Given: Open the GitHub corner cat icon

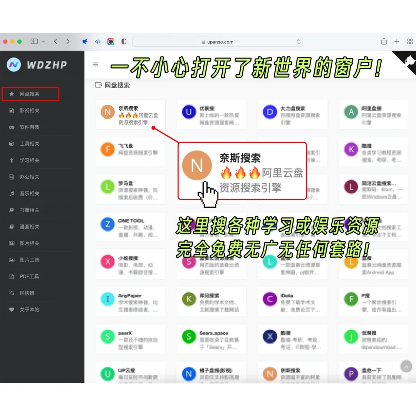Looking at the screenshot, I should coord(407,61).
